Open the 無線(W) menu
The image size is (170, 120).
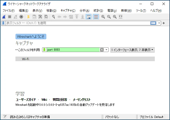[x=126, y=11]
